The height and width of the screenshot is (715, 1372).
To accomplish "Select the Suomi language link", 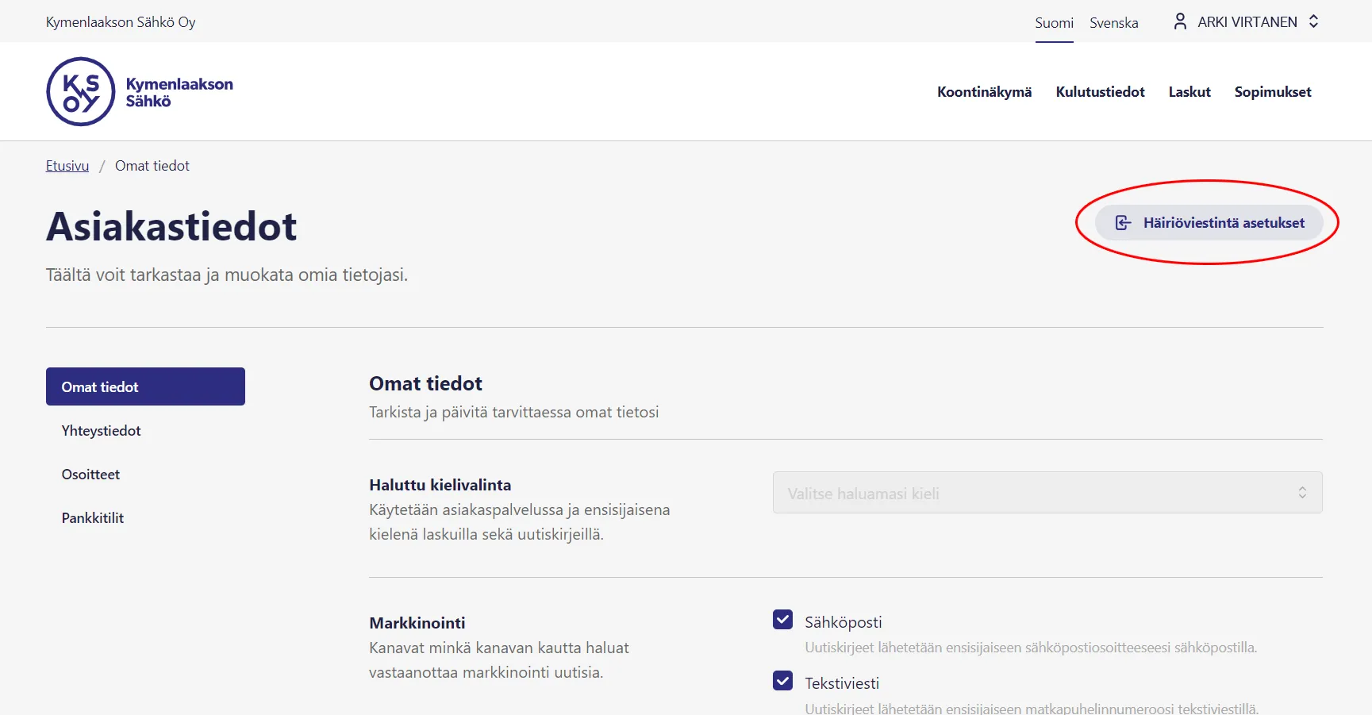I will 1054,23.
